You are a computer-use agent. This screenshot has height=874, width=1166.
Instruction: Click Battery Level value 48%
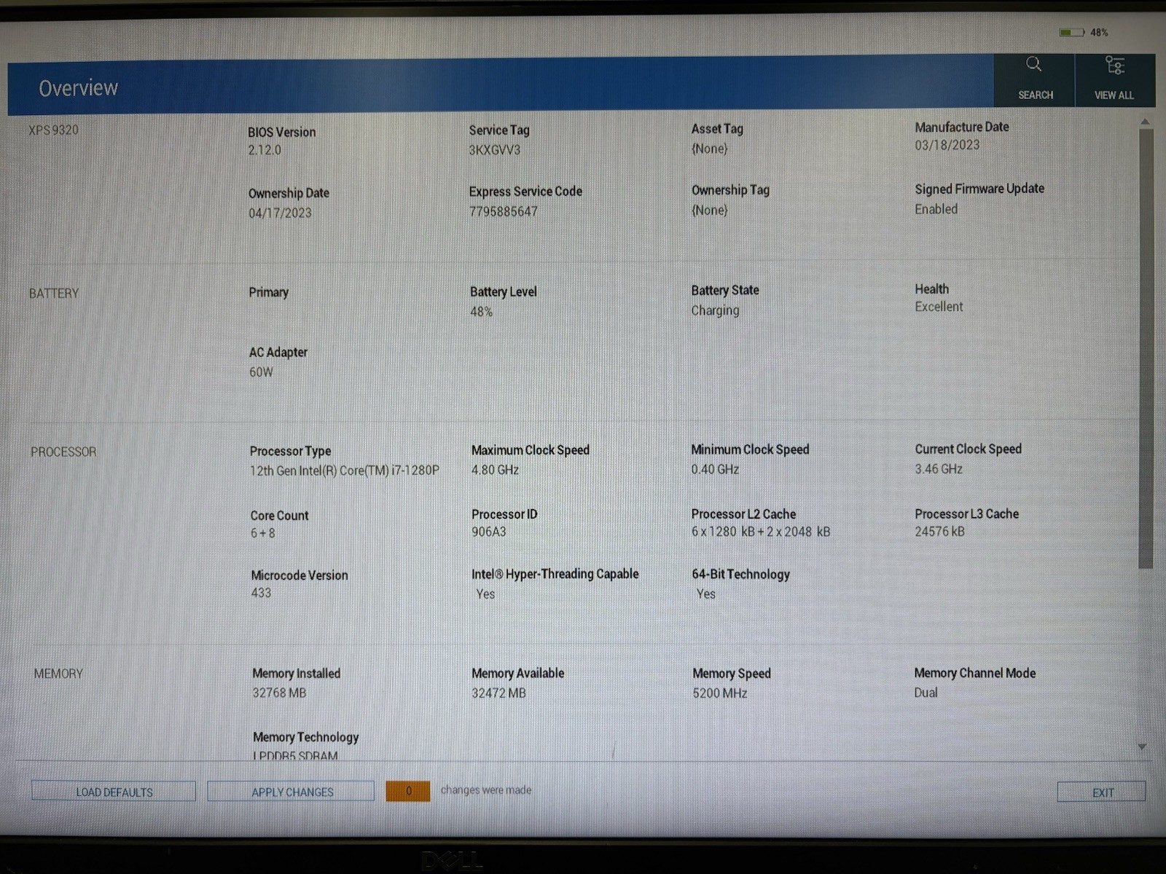[x=481, y=312]
